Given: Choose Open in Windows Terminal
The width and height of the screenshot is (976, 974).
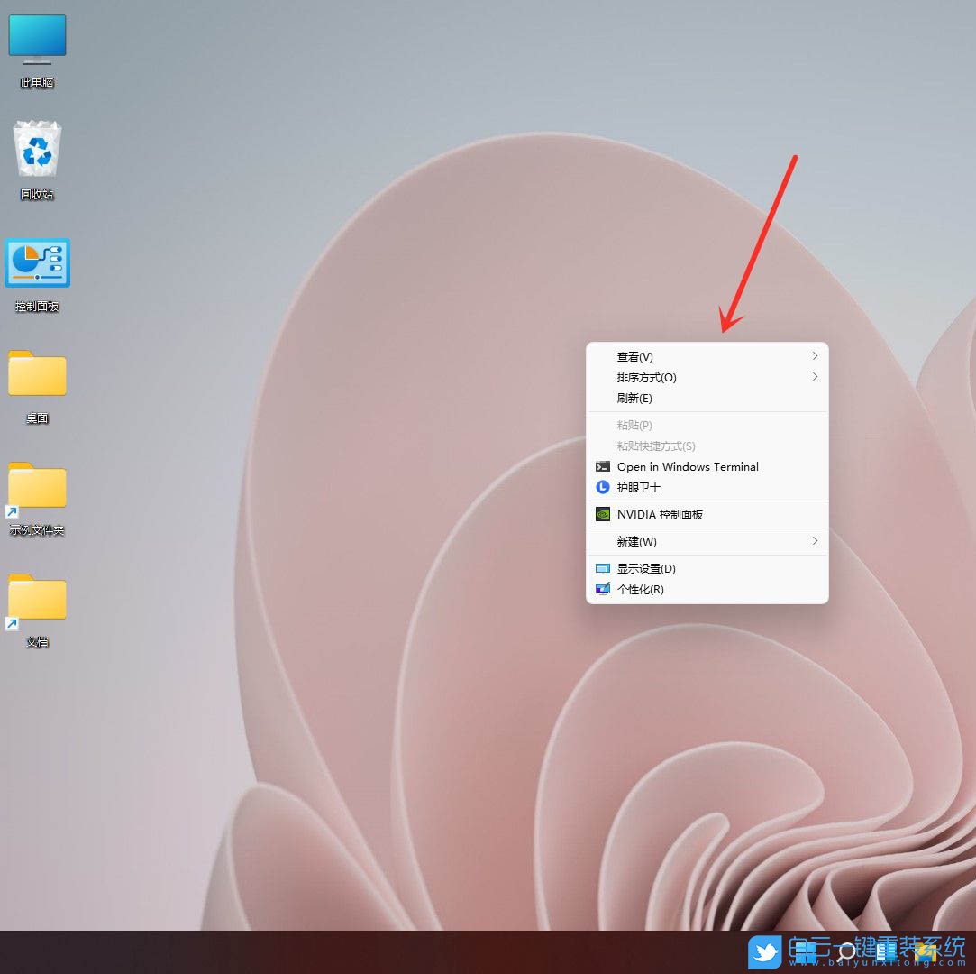Looking at the screenshot, I should 687,467.
